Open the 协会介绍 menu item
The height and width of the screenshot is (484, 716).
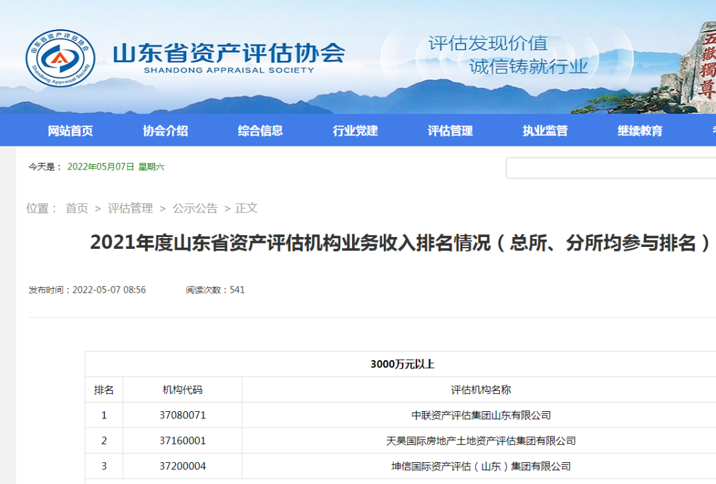pos(165,131)
